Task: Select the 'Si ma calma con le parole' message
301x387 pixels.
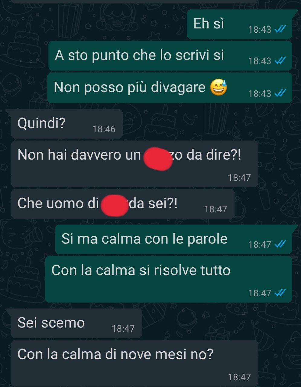Action: 173,239
